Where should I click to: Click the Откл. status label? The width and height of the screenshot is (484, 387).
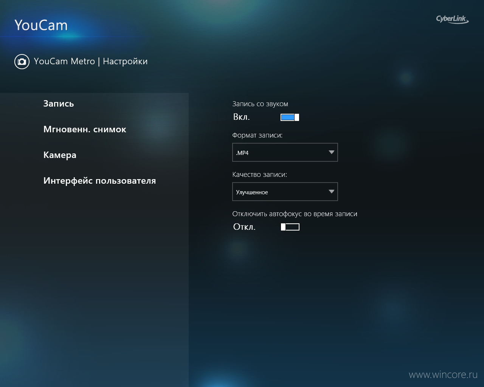click(x=244, y=227)
